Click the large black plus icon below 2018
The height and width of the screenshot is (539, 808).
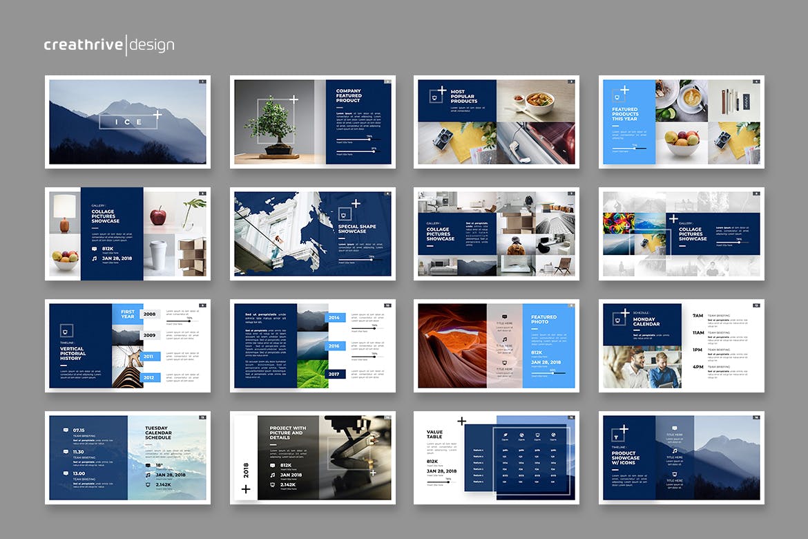coord(246,489)
